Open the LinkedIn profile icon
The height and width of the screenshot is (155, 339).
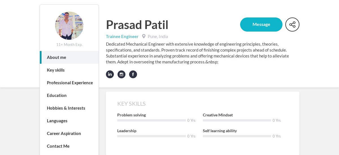(x=110, y=74)
